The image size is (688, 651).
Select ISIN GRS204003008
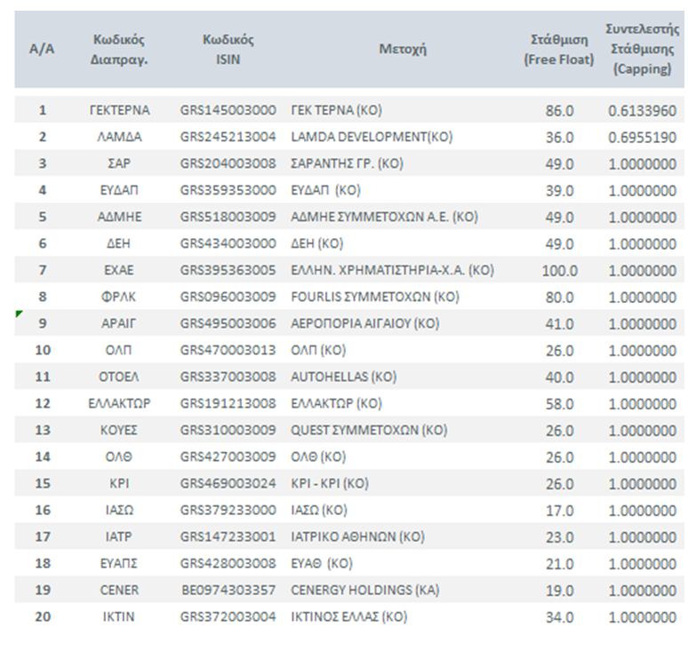[228, 163]
